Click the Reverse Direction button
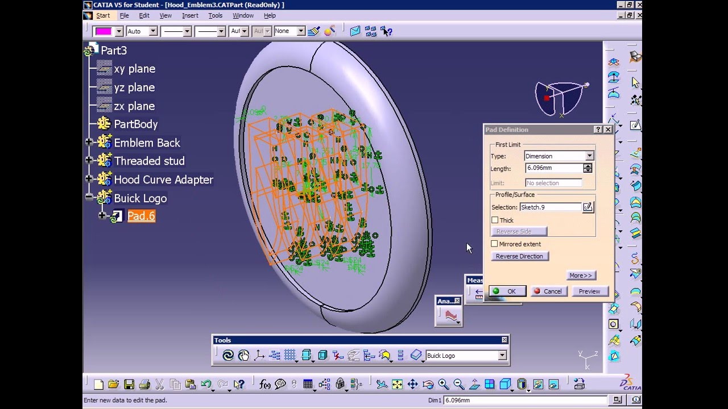Image resolution: width=728 pixels, height=409 pixels. (519, 256)
